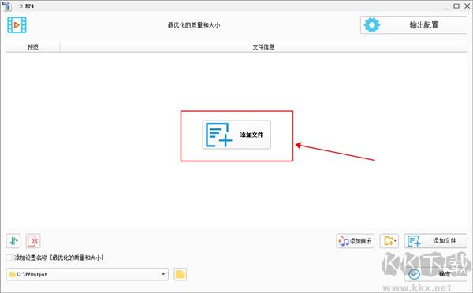
Task: Open the add folder dropdown button
Action: click(x=389, y=241)
